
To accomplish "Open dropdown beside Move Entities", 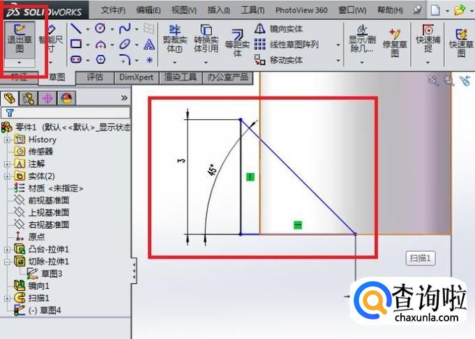I will click(x=338, y=60).
